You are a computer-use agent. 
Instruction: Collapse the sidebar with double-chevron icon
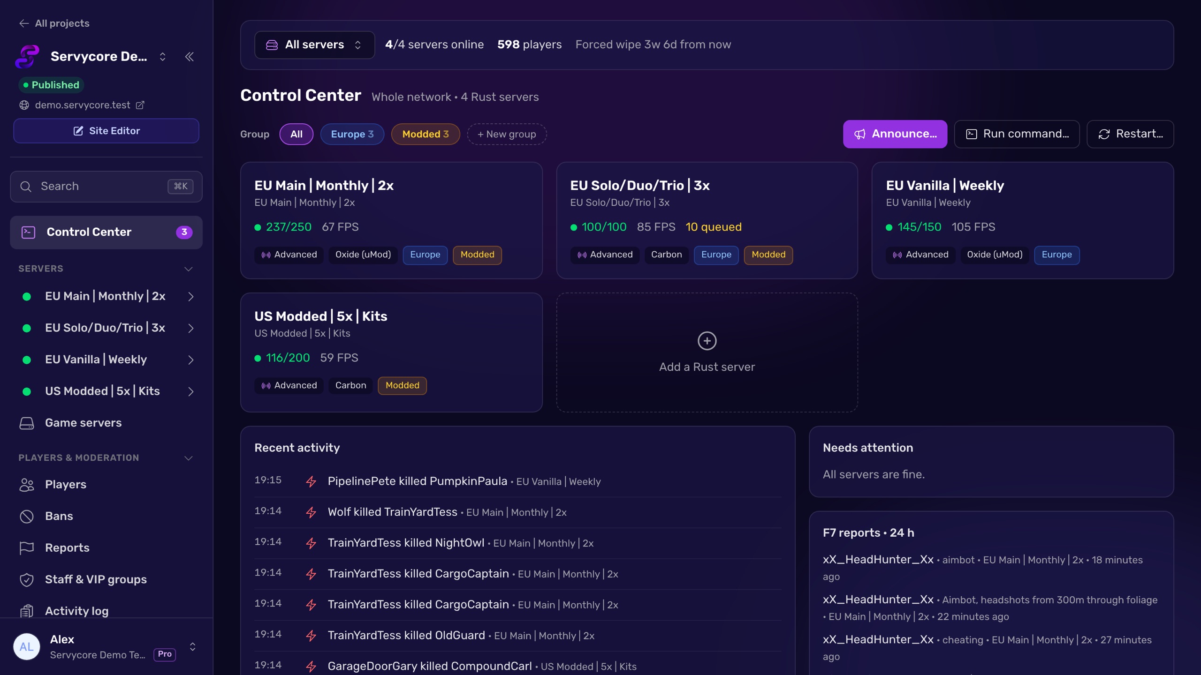click(x=190, y=57)
